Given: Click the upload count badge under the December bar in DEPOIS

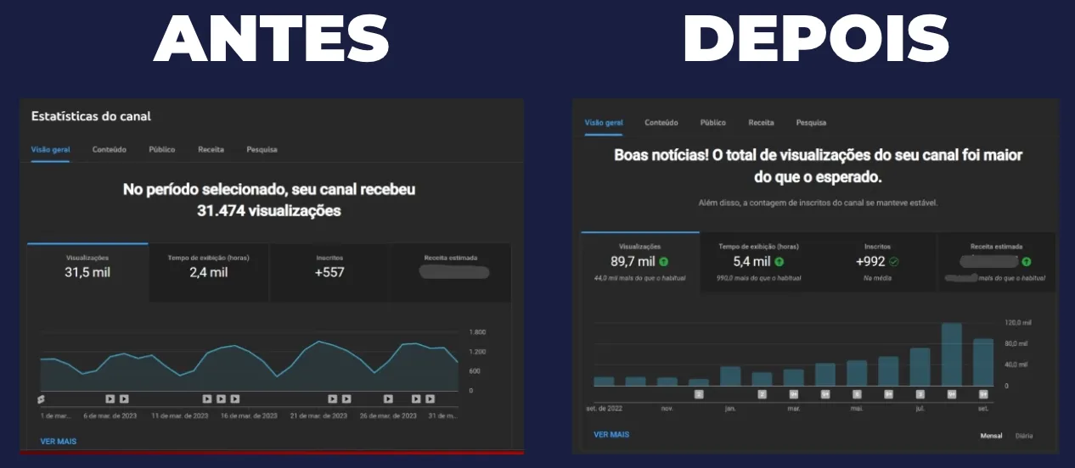Looking at the screenshot, I should tap(699, 394).
